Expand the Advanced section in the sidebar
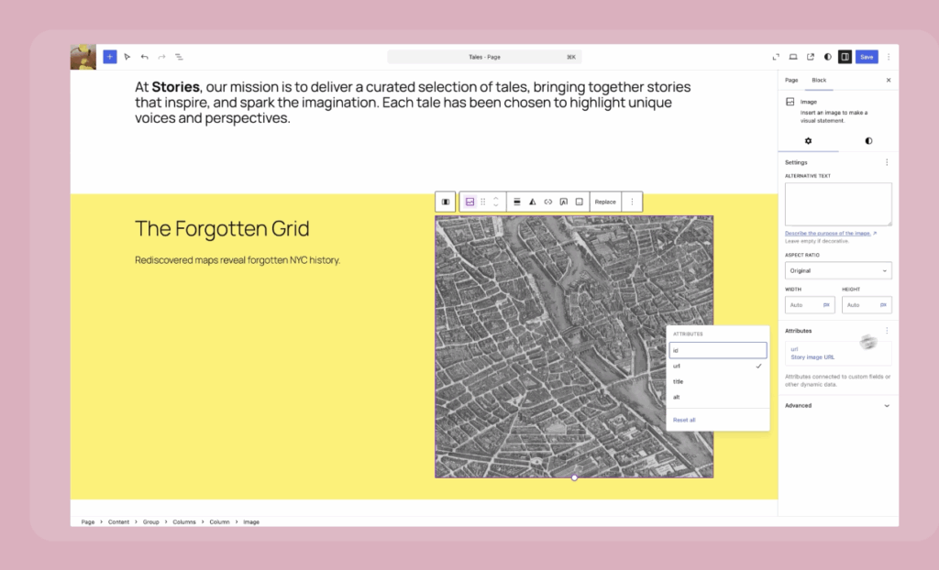Image resolution: width=939 pixels, height=570 pixels. coord(837,404)
